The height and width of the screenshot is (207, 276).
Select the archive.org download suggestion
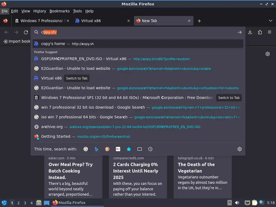[x=138, y=127]
